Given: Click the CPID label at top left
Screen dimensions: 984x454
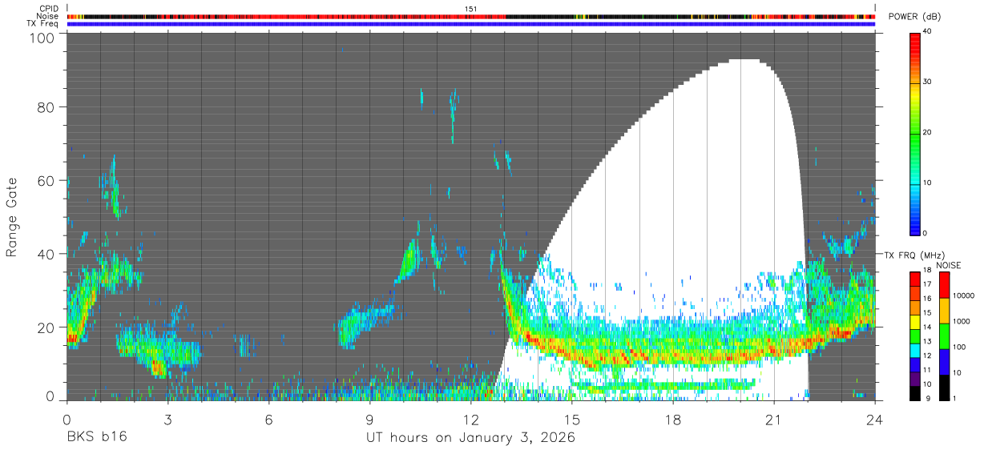Looking at the screenshot, I should coord(50,8).
